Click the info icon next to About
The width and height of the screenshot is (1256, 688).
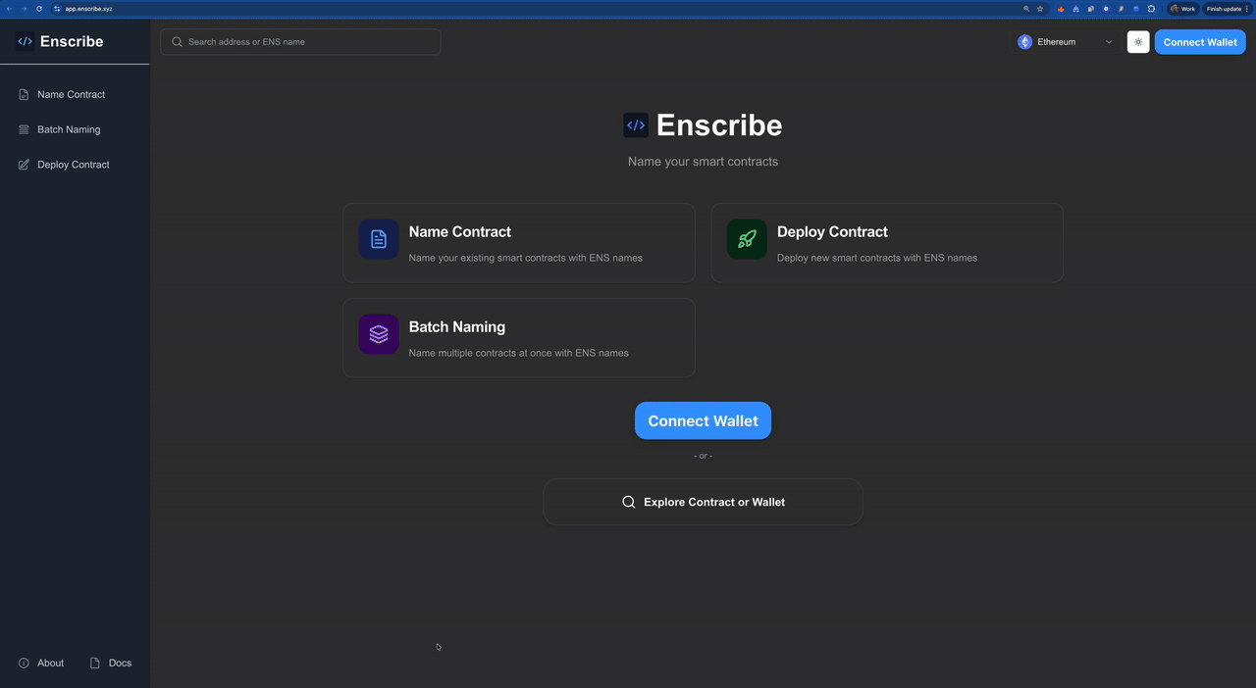click(23, 663)
